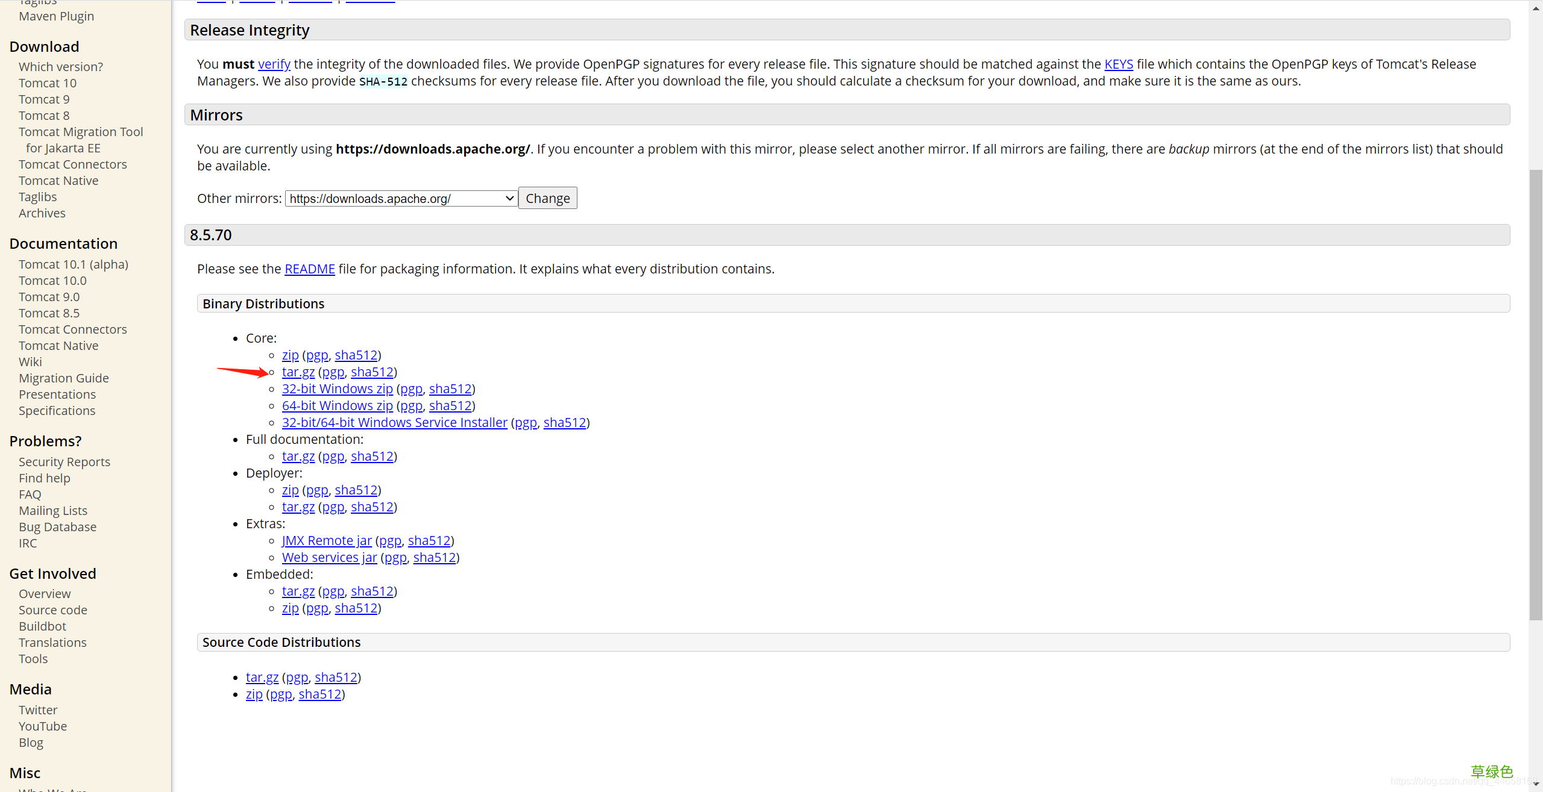Open Tomcat 8.5 documentation link

pyautogui.click(x=49, y=313)
